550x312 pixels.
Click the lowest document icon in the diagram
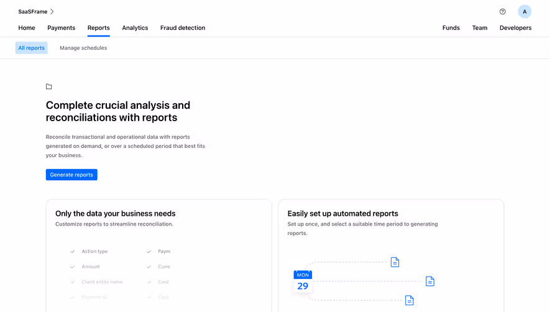click(409, 300)
